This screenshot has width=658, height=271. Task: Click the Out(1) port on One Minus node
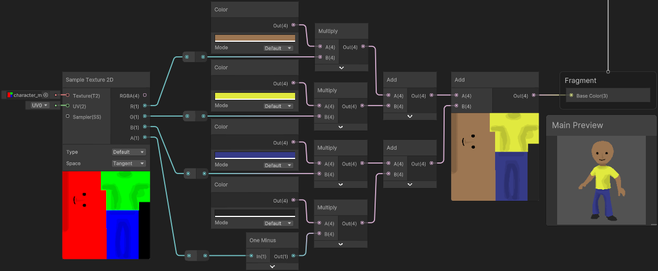coord(293,255)
